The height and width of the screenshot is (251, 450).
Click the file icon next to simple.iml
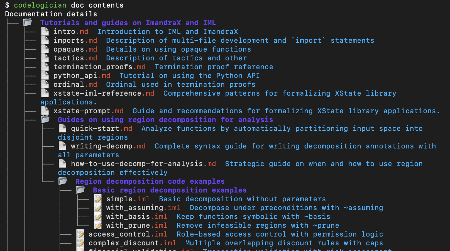click(97, 198)
